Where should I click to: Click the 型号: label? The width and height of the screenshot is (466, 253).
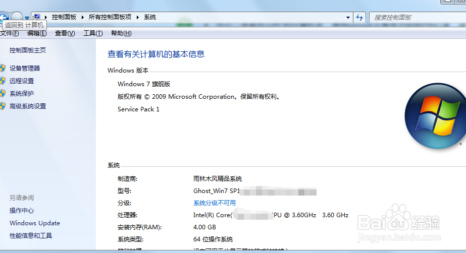coord(124,191)
